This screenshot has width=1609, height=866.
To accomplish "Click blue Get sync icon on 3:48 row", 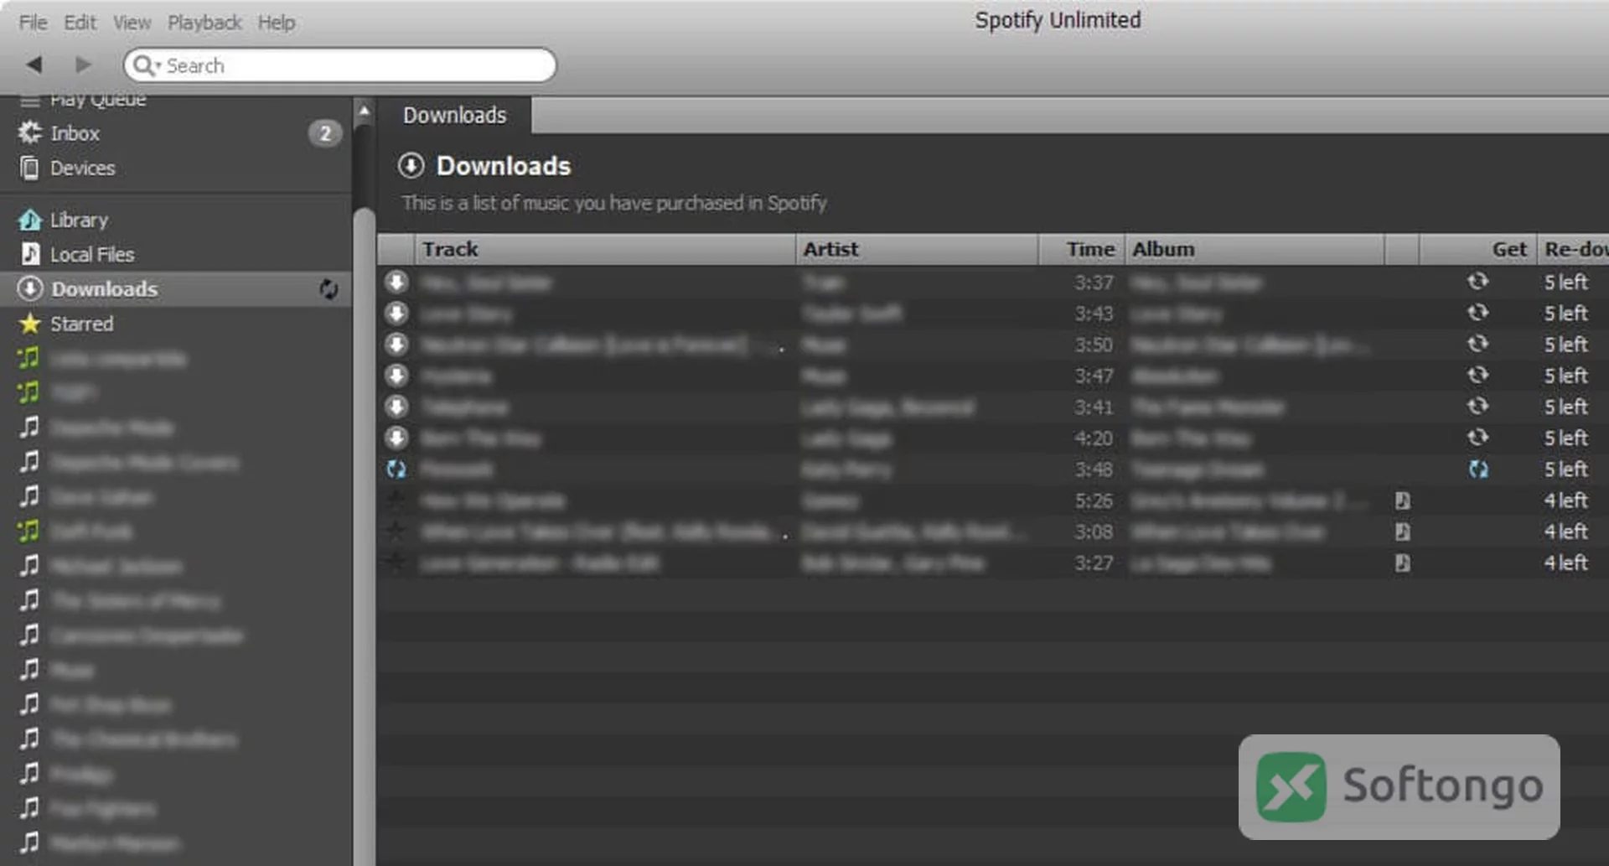I will 1478,469.
